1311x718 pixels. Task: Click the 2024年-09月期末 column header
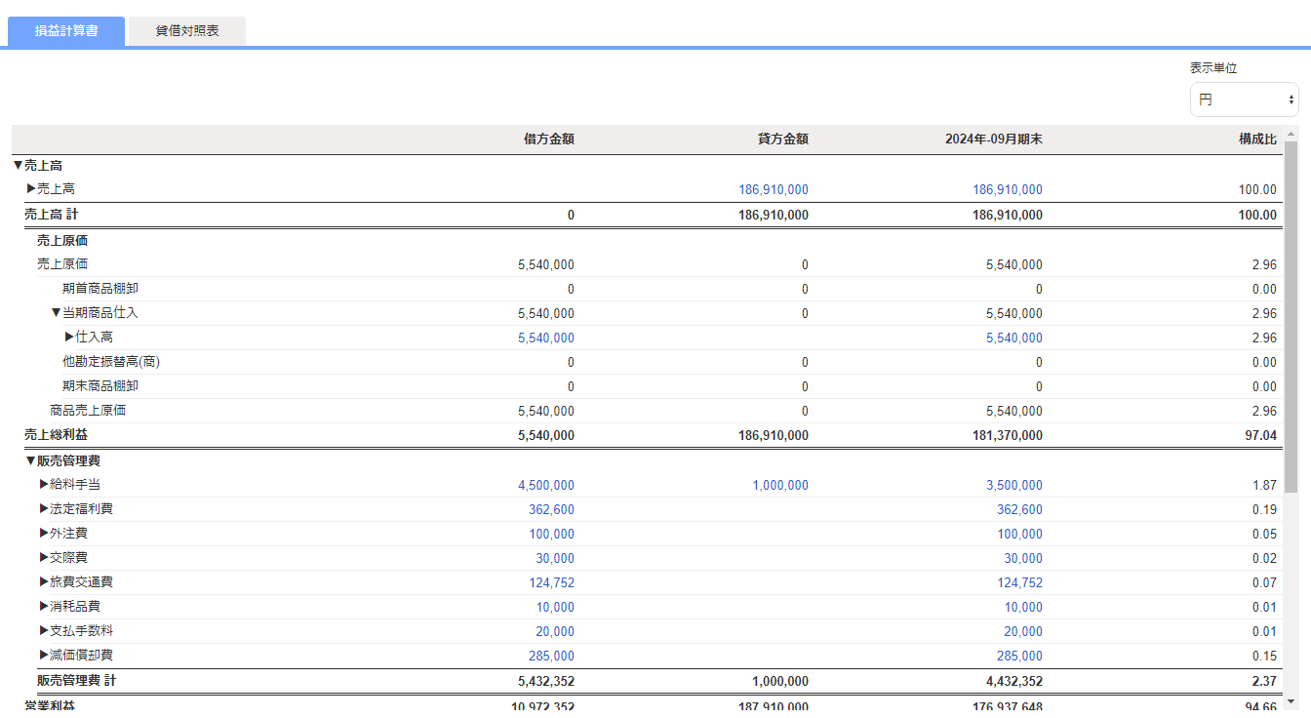point(994,140)
